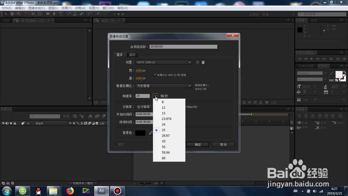Switch to the 高级 tab

132,55
